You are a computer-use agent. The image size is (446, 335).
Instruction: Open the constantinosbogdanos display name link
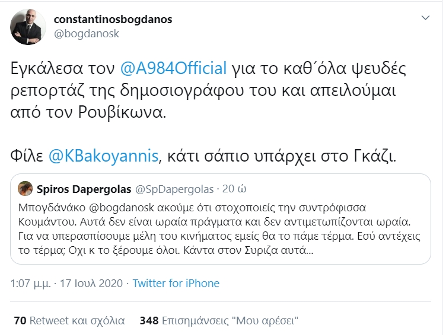point(113,20)
